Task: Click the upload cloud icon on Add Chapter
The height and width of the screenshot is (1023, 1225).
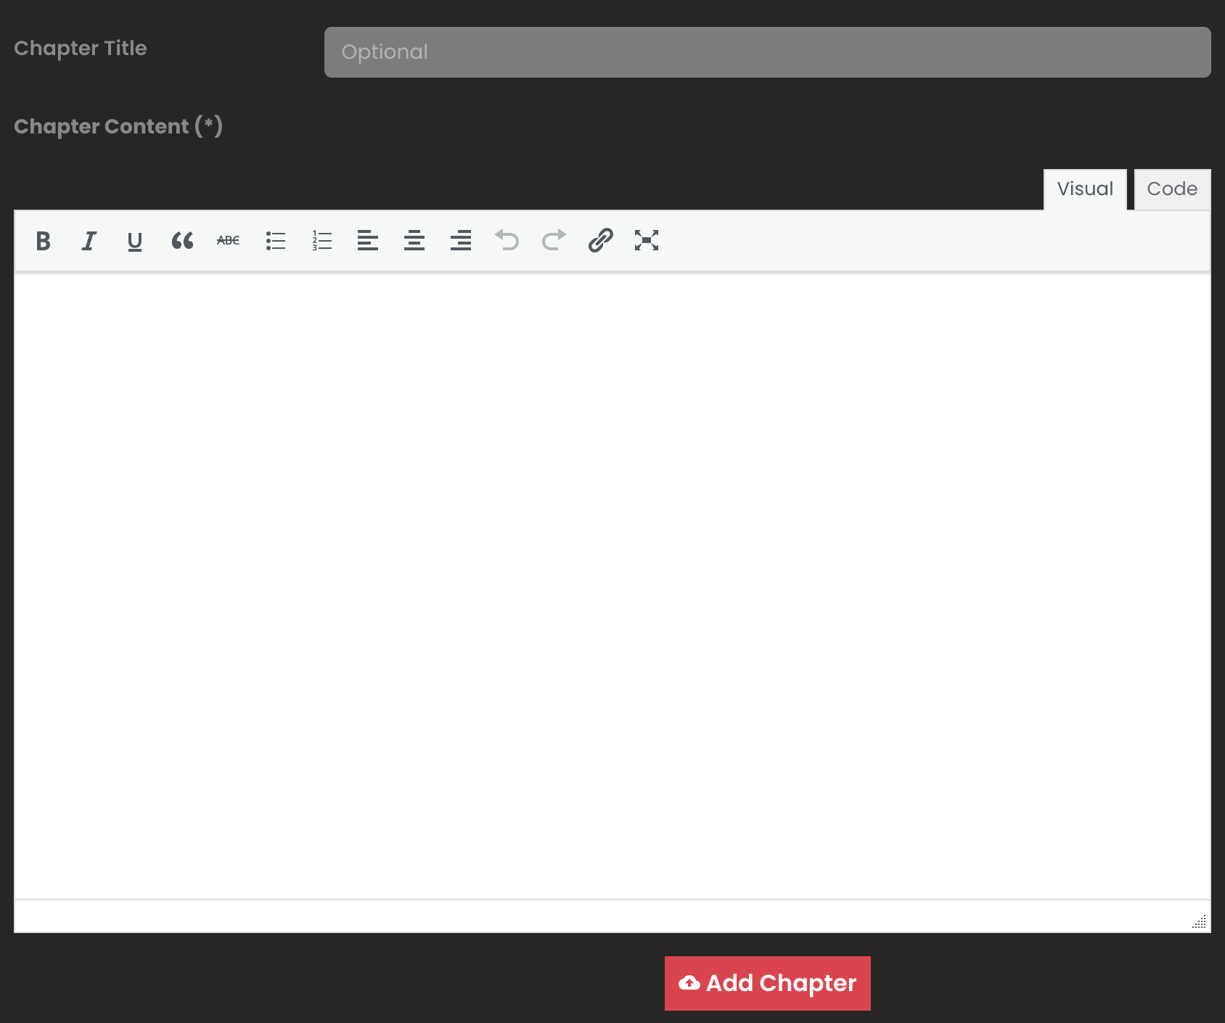Action: coord(688,983)
